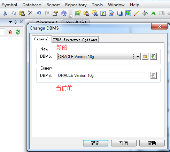Click the green refresh icon in side panel

(x=18, y=32)
